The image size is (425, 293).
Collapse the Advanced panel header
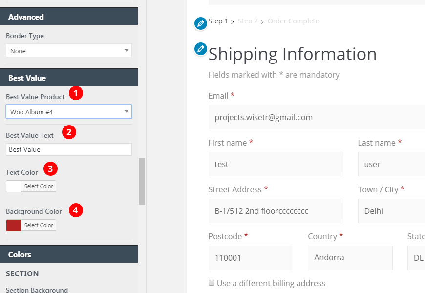69,17
